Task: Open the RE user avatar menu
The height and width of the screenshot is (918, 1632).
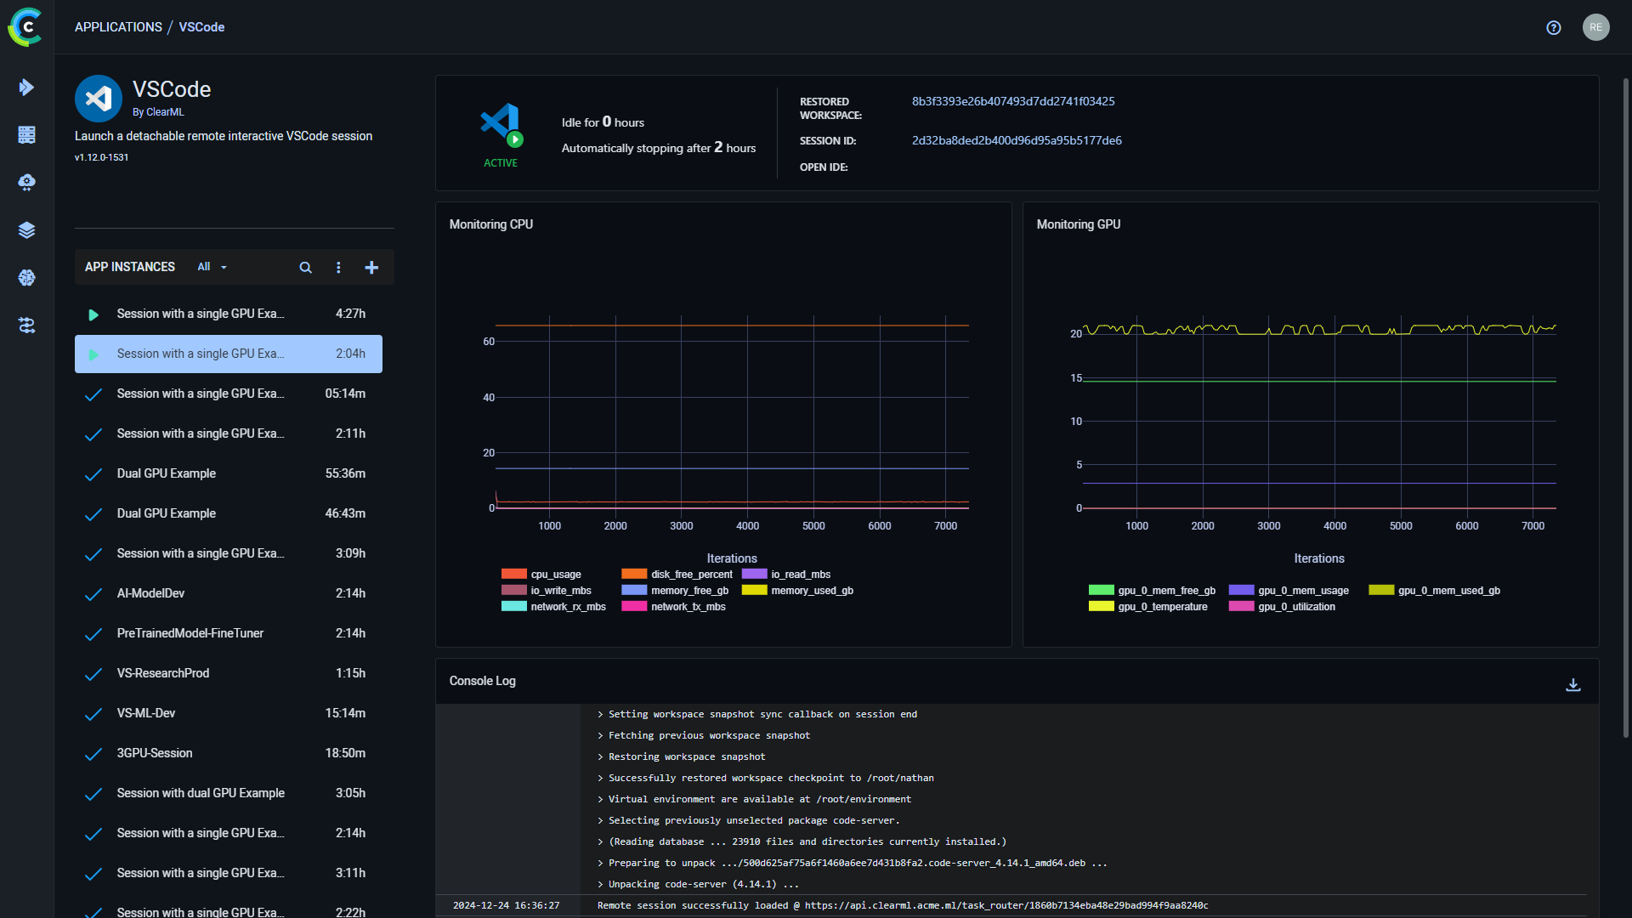Action: pos(1595,27)
